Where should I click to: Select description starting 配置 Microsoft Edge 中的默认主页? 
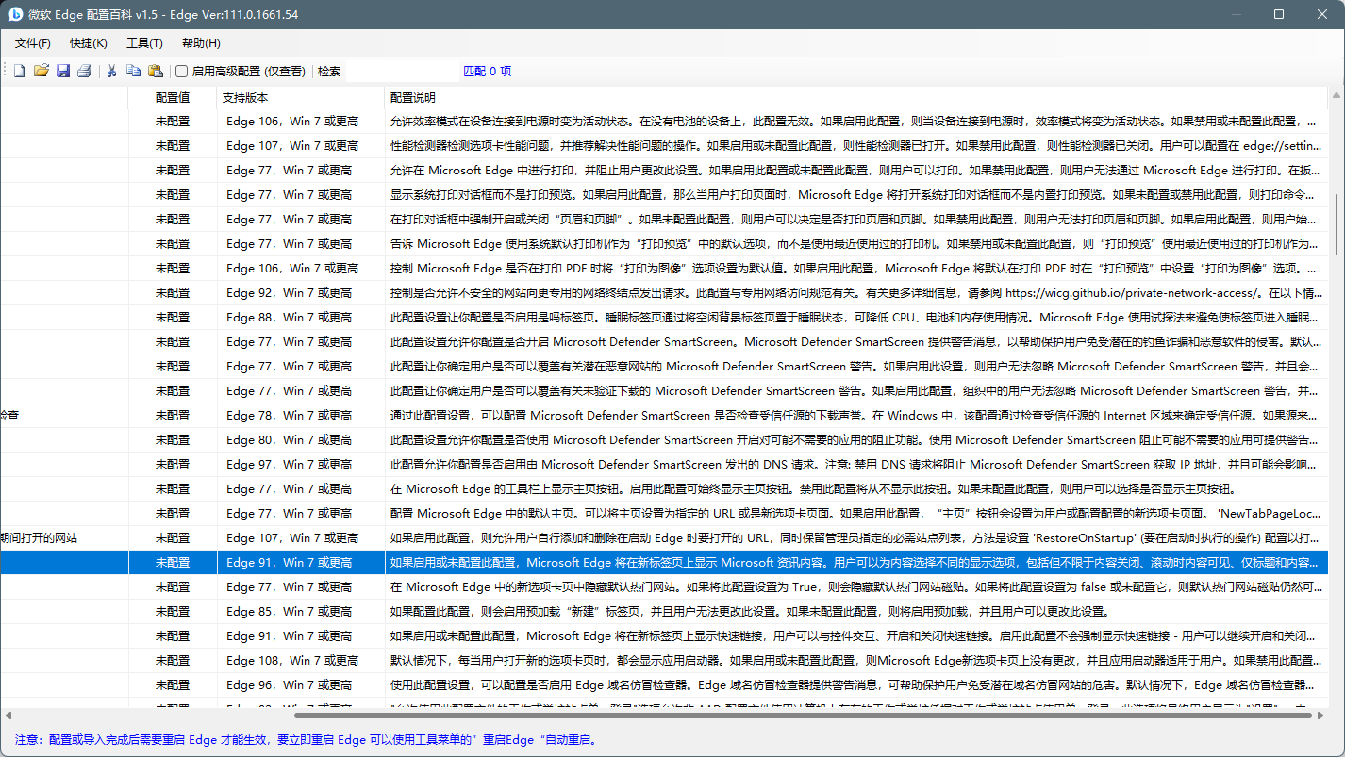pyautogui.click(x=856, y=513)
